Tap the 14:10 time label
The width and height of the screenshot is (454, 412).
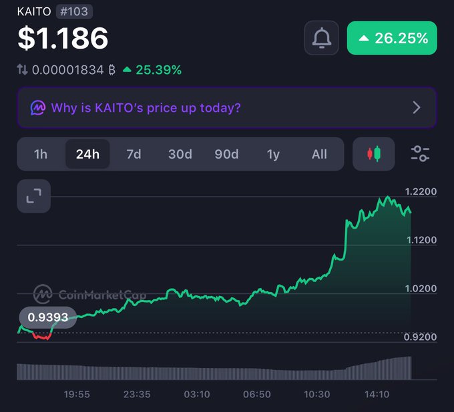click(x=377, y=394)
